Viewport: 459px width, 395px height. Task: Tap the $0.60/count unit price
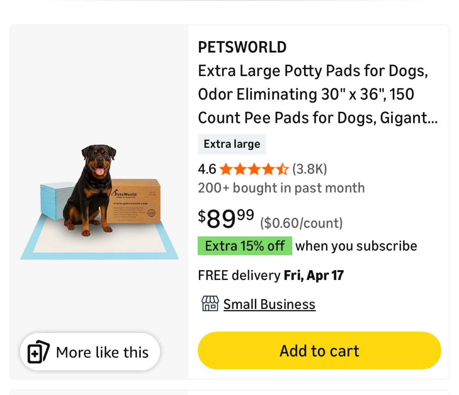click(301, 223)
